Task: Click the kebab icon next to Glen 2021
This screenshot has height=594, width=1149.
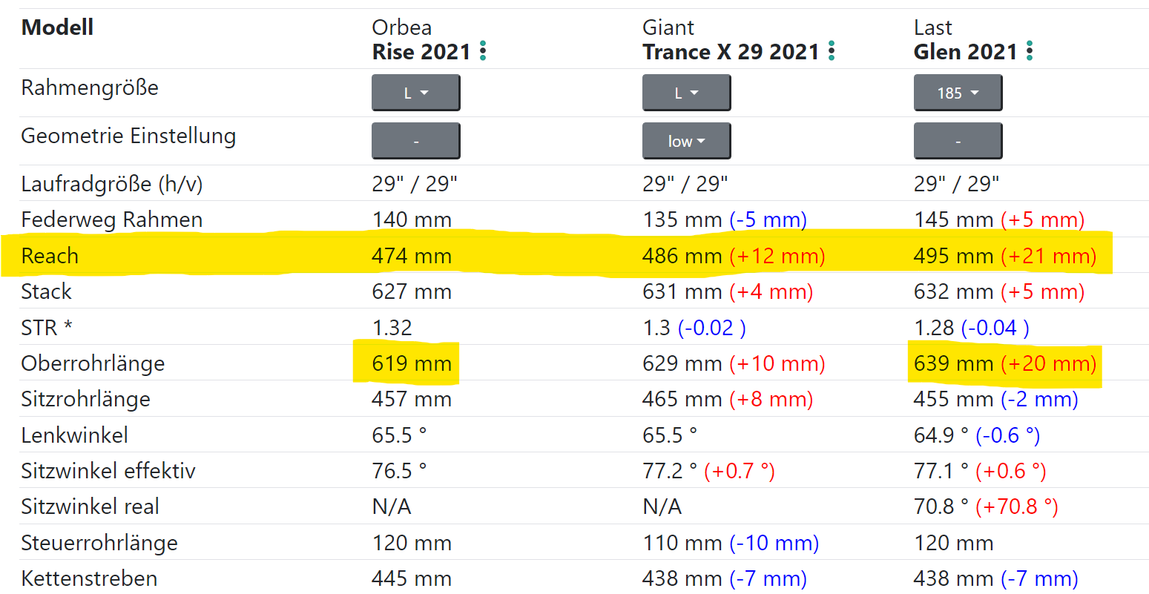Action: click(1030, 51)
